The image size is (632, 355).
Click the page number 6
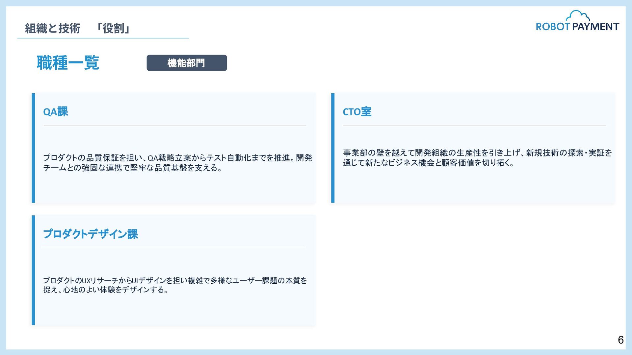[x=620, y=340]
